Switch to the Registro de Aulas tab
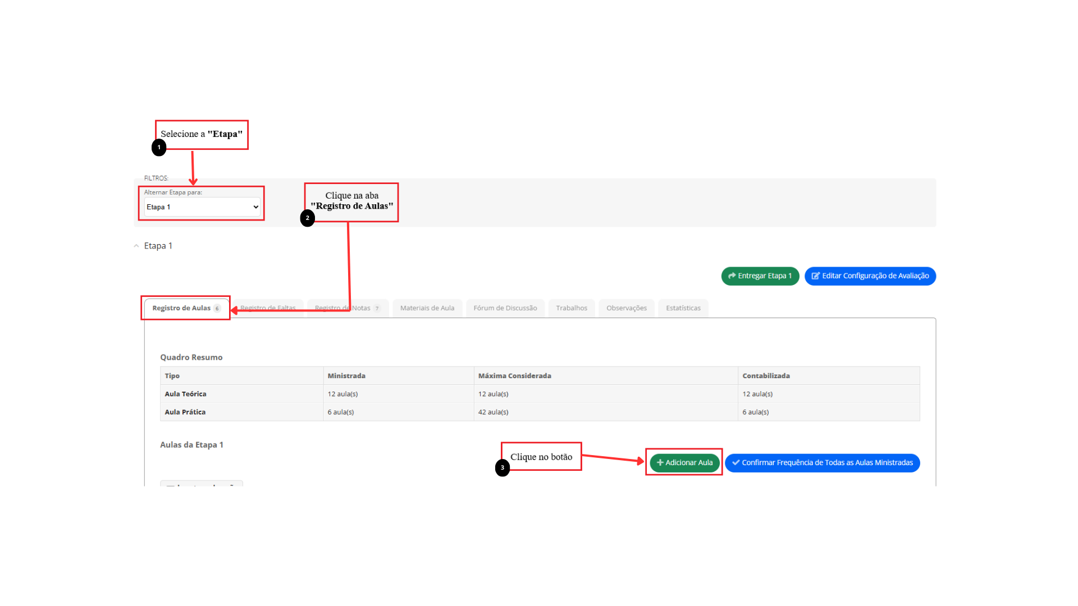This screenshot has width=1078, height=606. point(181,308)
